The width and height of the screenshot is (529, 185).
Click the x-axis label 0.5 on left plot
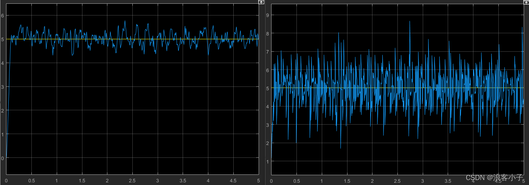(x=32, y=180)
